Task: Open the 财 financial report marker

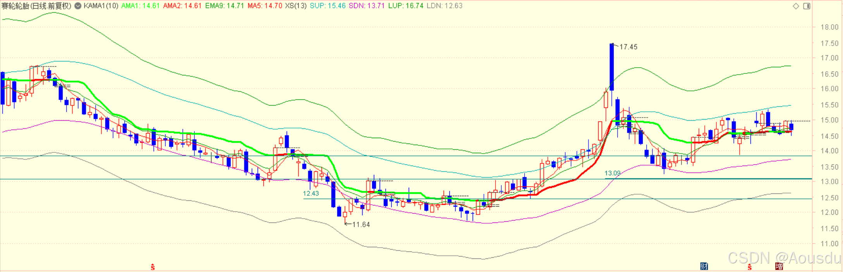Action: (704, 266)
